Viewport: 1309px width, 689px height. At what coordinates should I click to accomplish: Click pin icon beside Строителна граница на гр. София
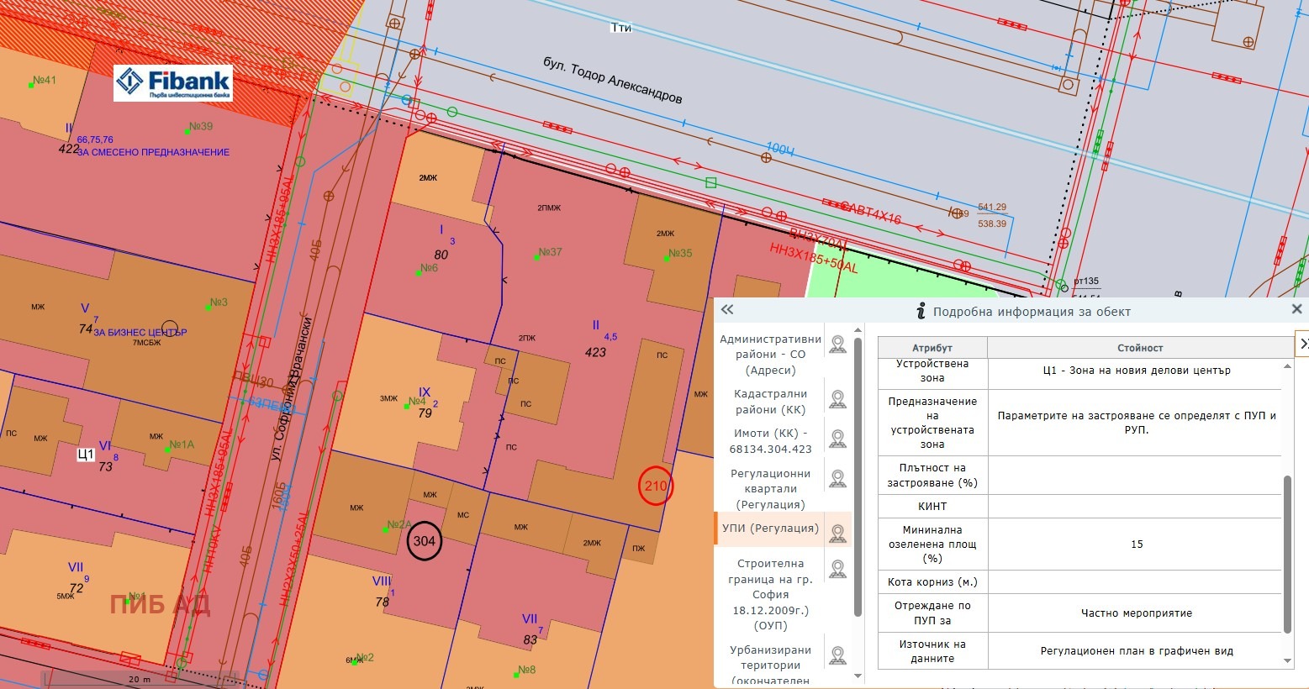(837, 569)
